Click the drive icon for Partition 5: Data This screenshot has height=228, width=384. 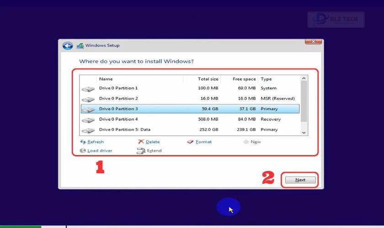(88, 131)
